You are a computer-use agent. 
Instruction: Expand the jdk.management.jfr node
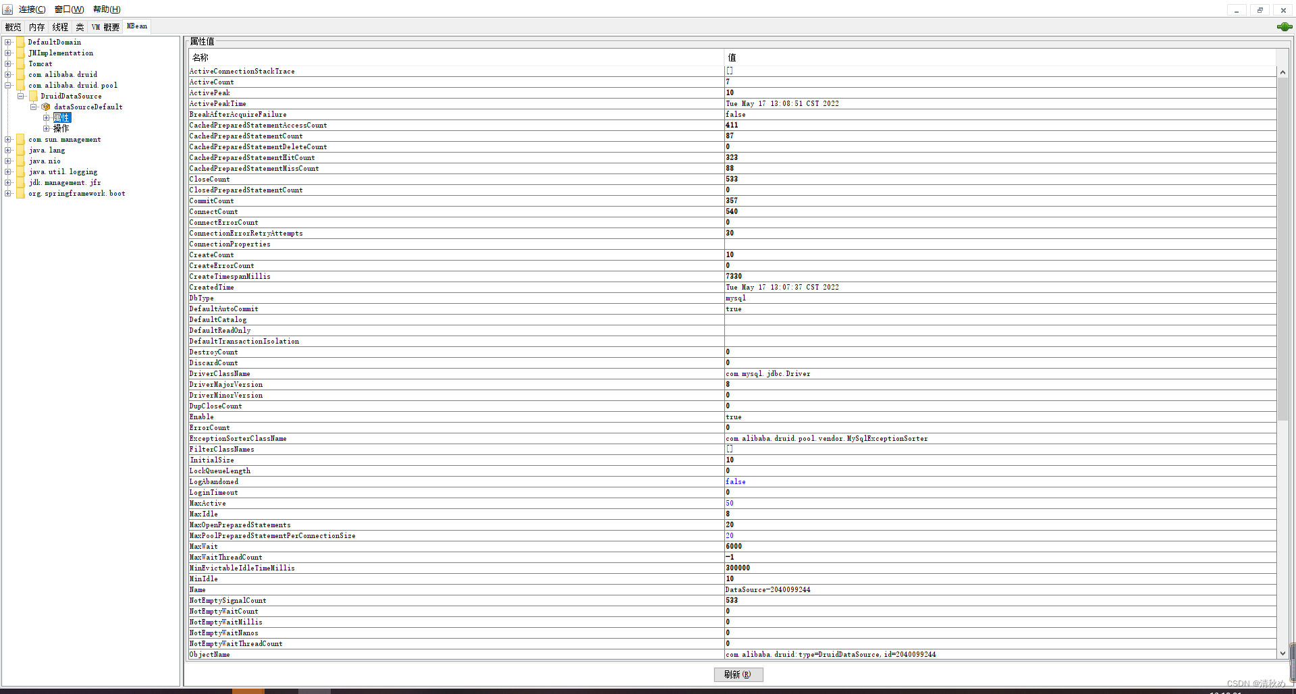[x=8, y=182]
